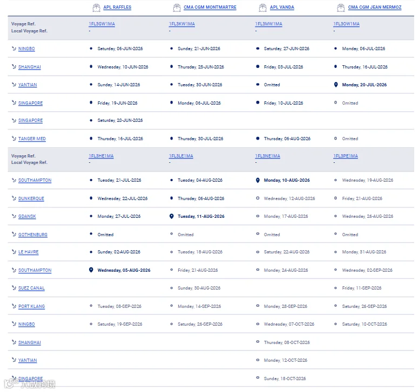The image size is (419, 392).
Task: Select the date Wednesday, 19-AUG-2026
Action: click(368, 180)
